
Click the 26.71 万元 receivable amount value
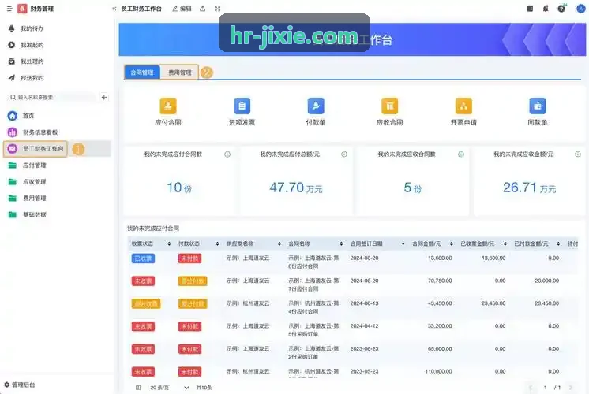point(529,188)
